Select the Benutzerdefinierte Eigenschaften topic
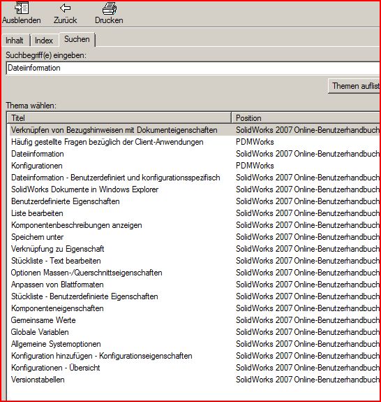381x402 pixels. coord(66,201)
